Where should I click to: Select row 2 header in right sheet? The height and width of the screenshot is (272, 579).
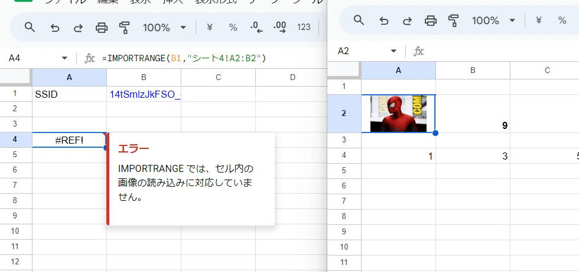point(344,114)
